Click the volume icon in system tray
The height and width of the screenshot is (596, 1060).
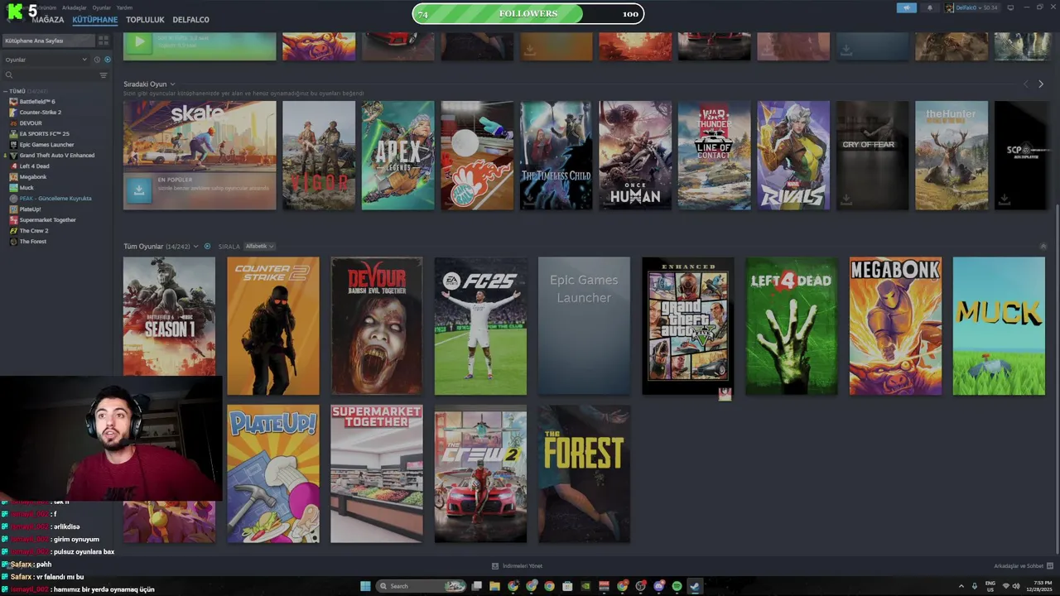click(1016, 586)
